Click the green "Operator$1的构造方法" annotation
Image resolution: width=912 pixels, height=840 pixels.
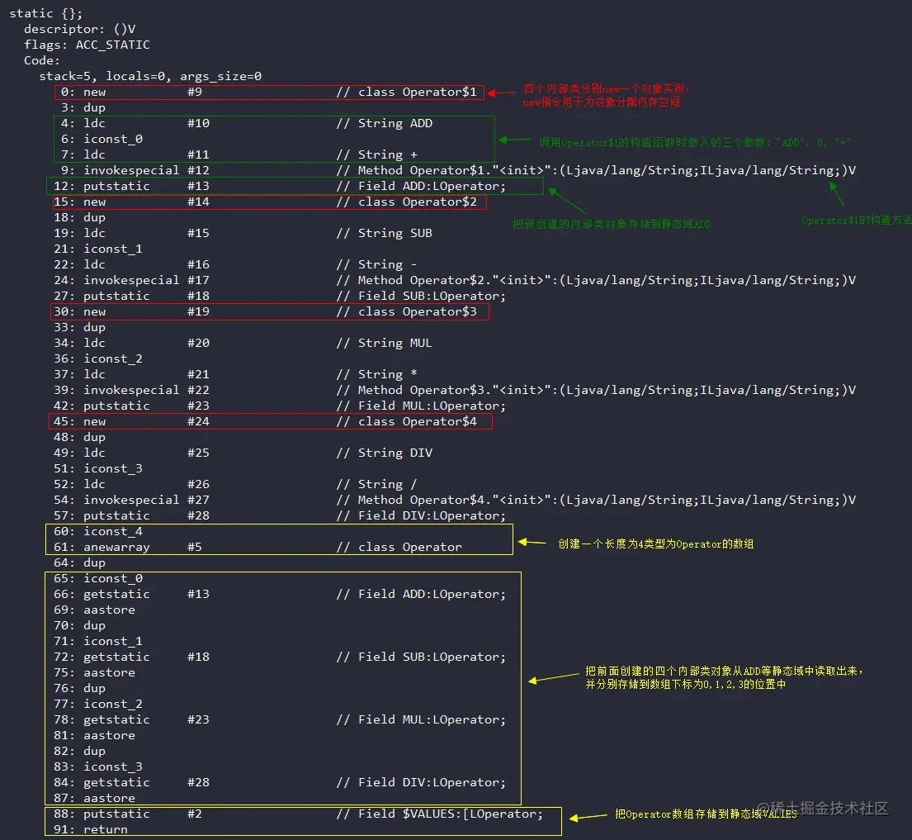coord(855,221)
